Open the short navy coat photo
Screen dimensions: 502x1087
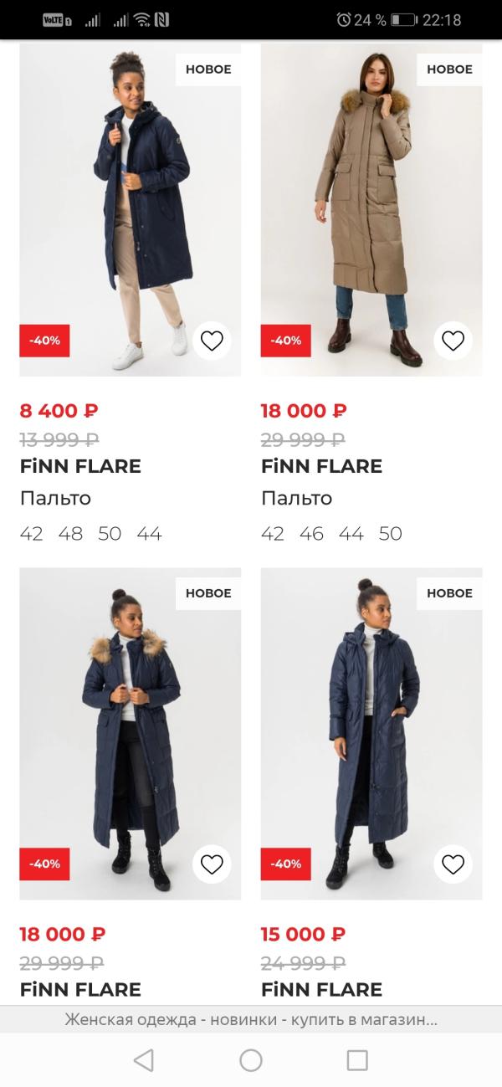[x=130, y=209]
